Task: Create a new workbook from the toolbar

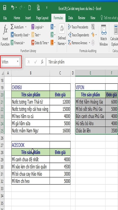Action: (x=29, y=8)
